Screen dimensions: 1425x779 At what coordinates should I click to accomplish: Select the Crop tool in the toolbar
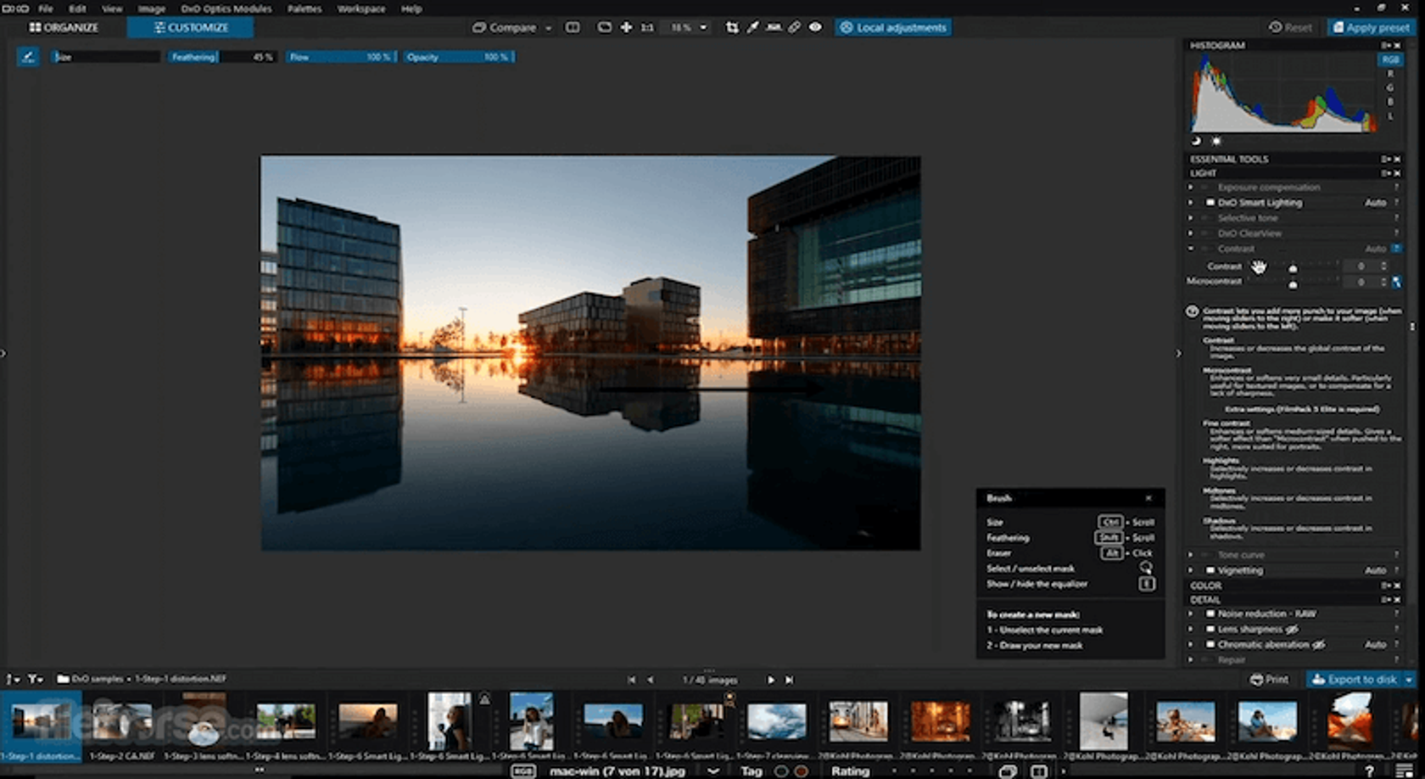point(732,27)
